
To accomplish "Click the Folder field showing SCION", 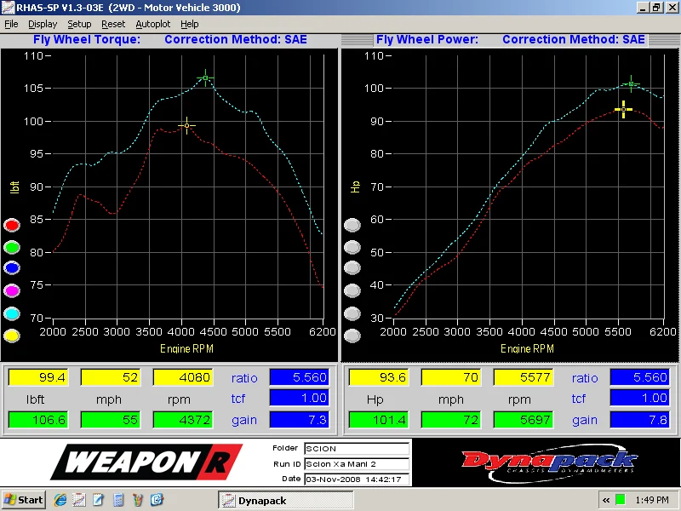I will click(x=356, y=449).
